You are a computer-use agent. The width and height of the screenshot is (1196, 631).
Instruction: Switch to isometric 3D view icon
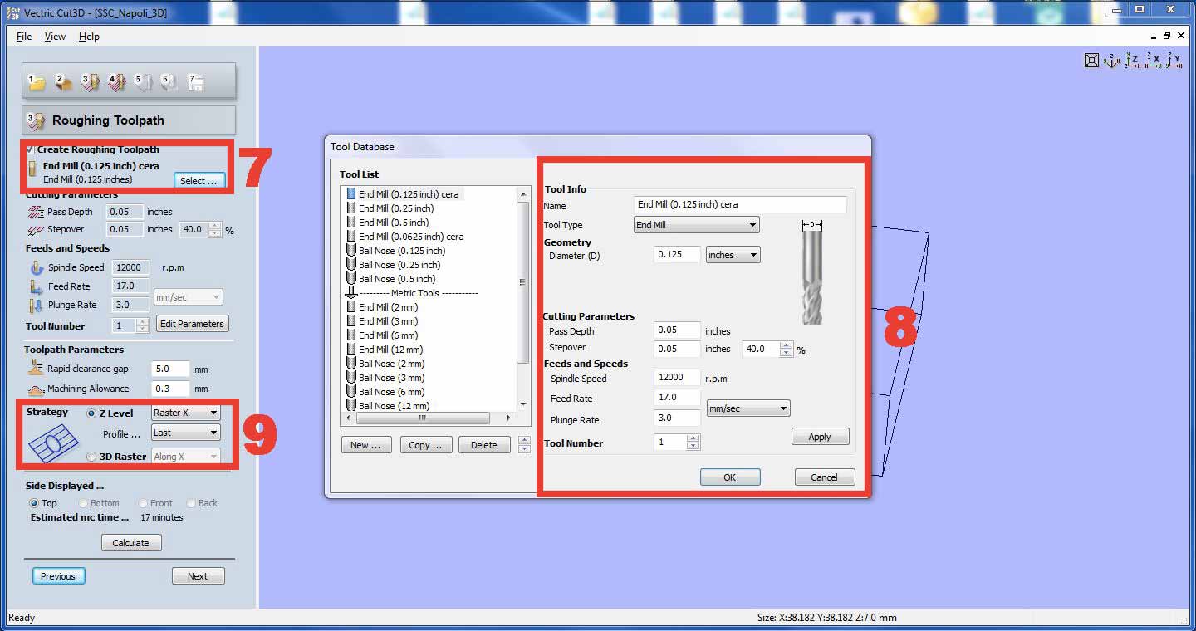tap(1112, 60)
